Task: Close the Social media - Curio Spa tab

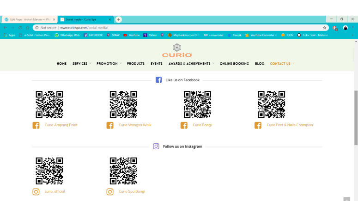Action: coord(109,20)
